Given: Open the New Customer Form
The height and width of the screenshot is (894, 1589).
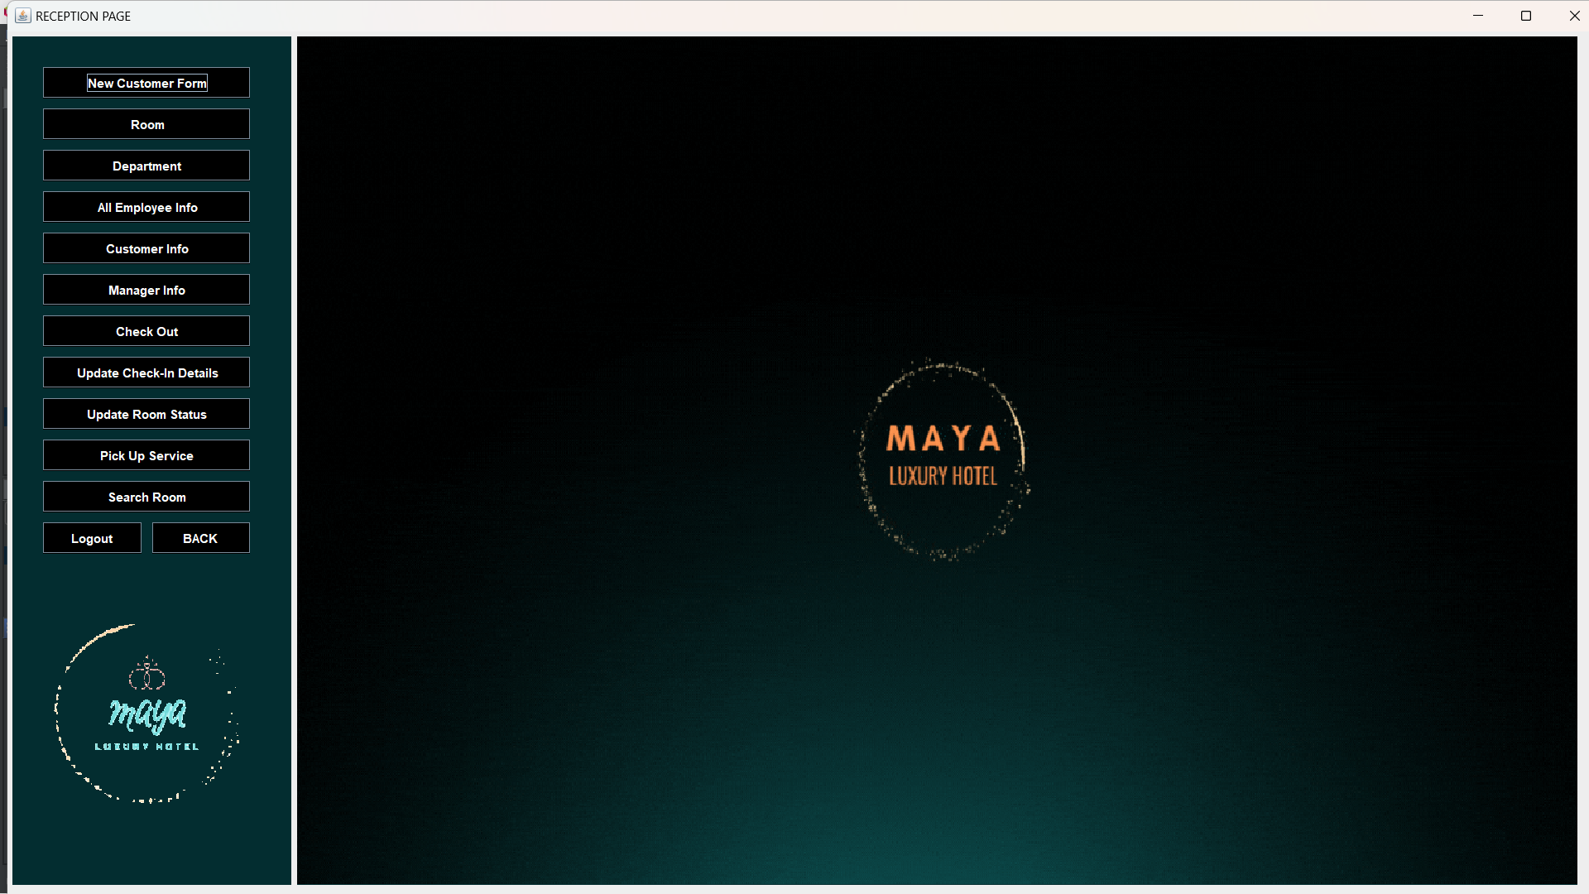Looking at the screenshot, I should 146,83.
